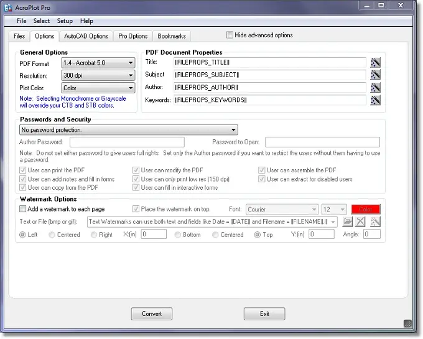Click the field picker icon beside Author
Viewport: 423px width, 339px height.
click(375, 87)
